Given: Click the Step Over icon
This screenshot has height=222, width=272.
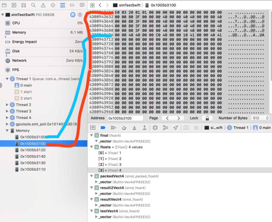Looking at the screenshot, I should (x=124, y=128).
